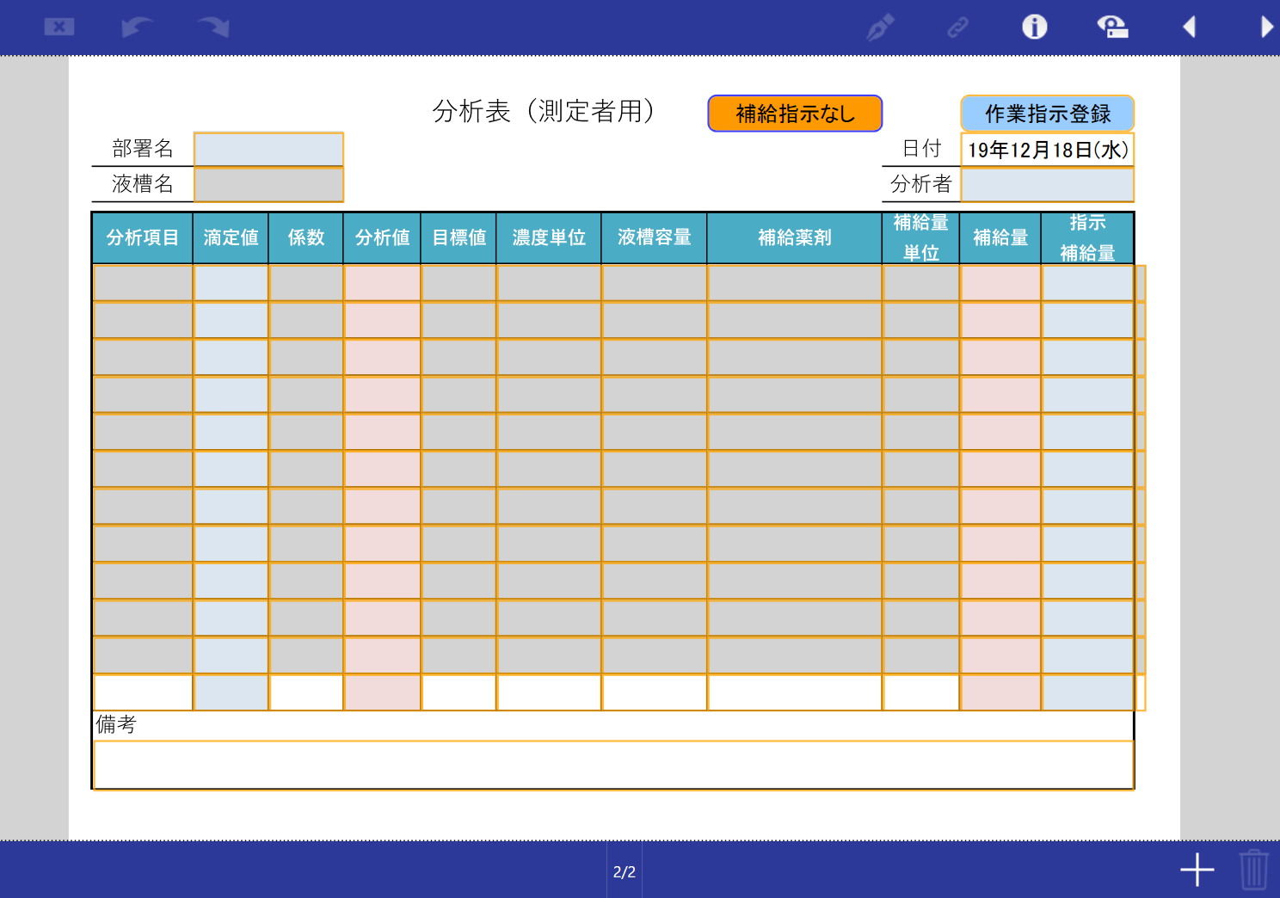This screenshot has width=1280, height=898.
Task: Click the clear (X) icon in top toolbar
Action: [58, 27]
